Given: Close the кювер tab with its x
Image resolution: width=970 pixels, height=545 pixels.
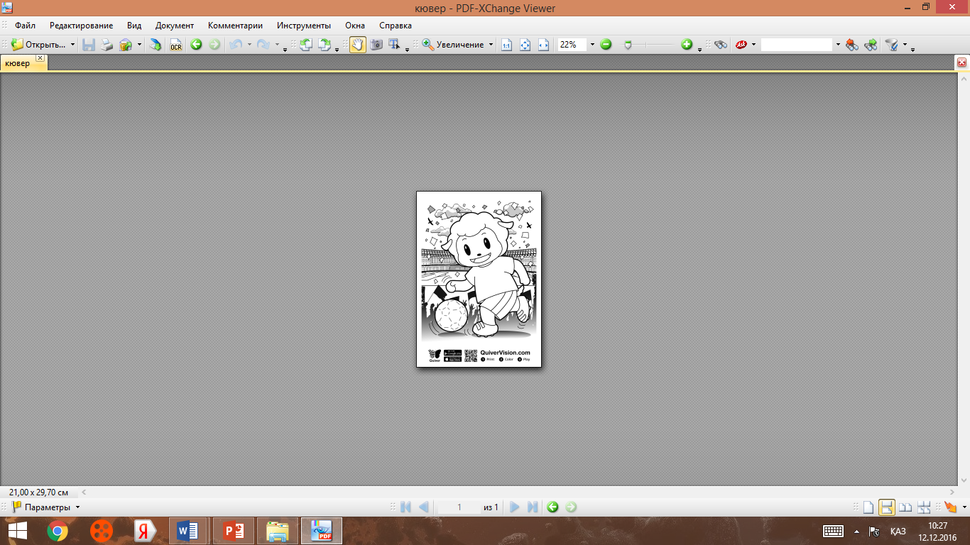Looking at the screenshot, I should [40, 58].
